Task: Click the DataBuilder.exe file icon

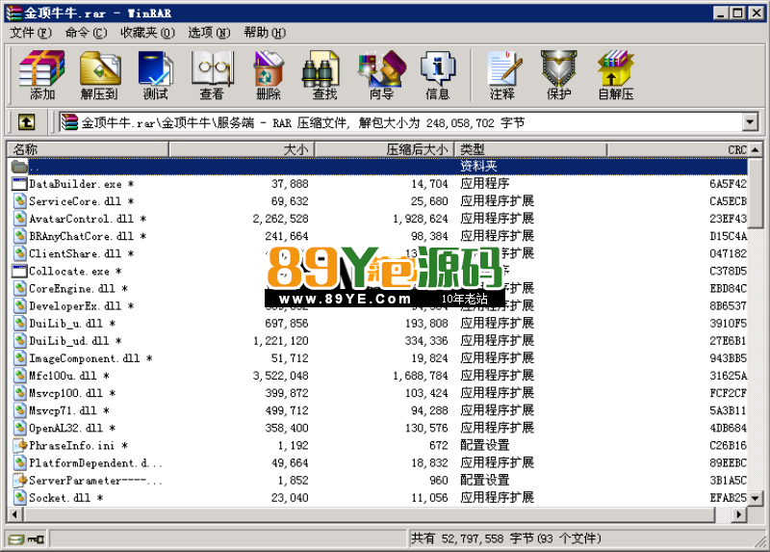Action: 19,184
